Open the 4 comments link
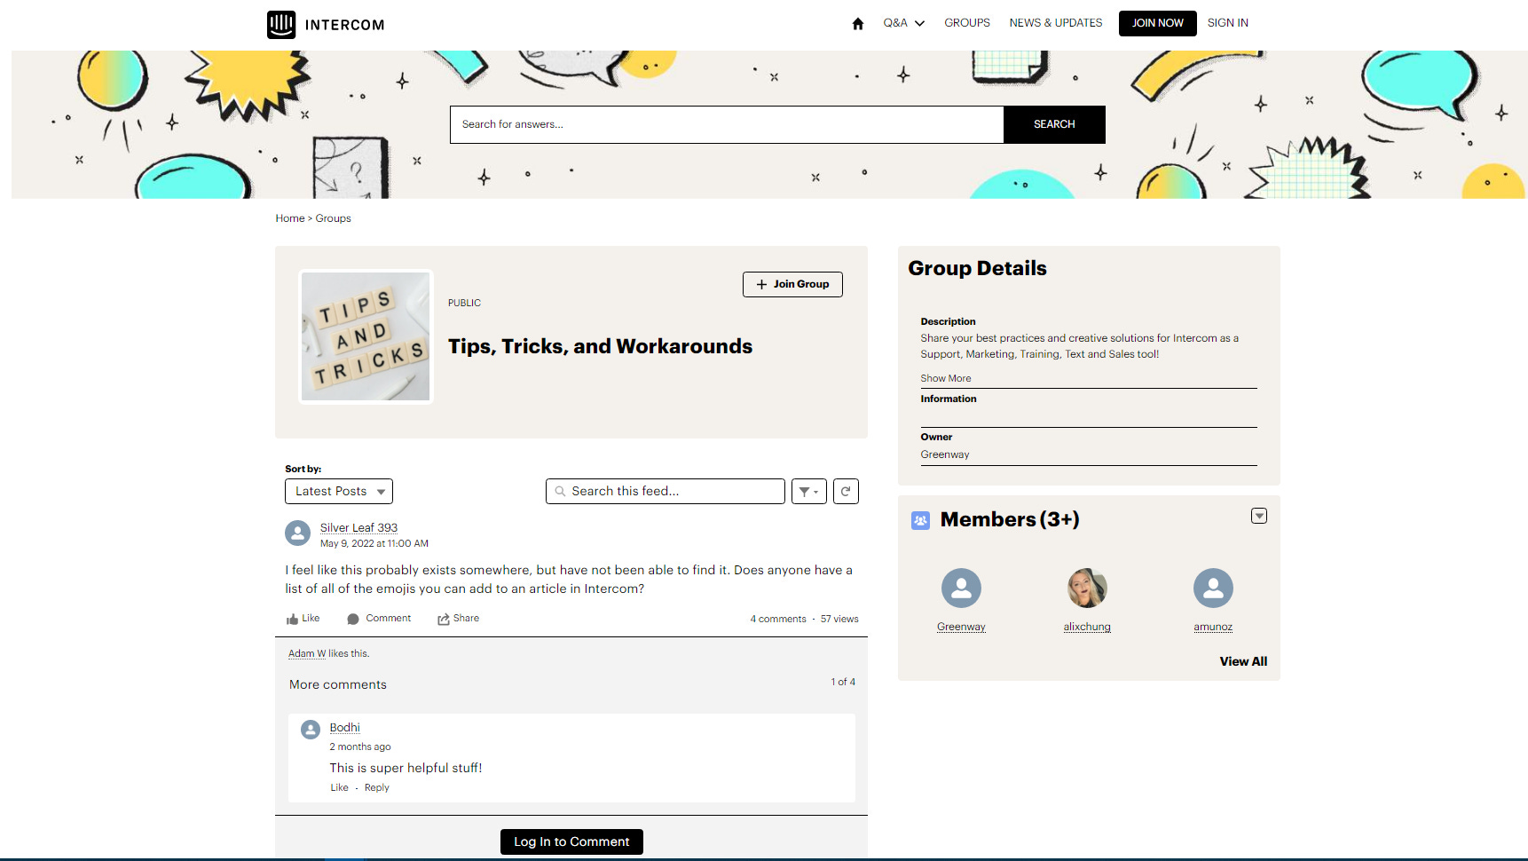The image size is (1528, 861). [x=778, y=619]
